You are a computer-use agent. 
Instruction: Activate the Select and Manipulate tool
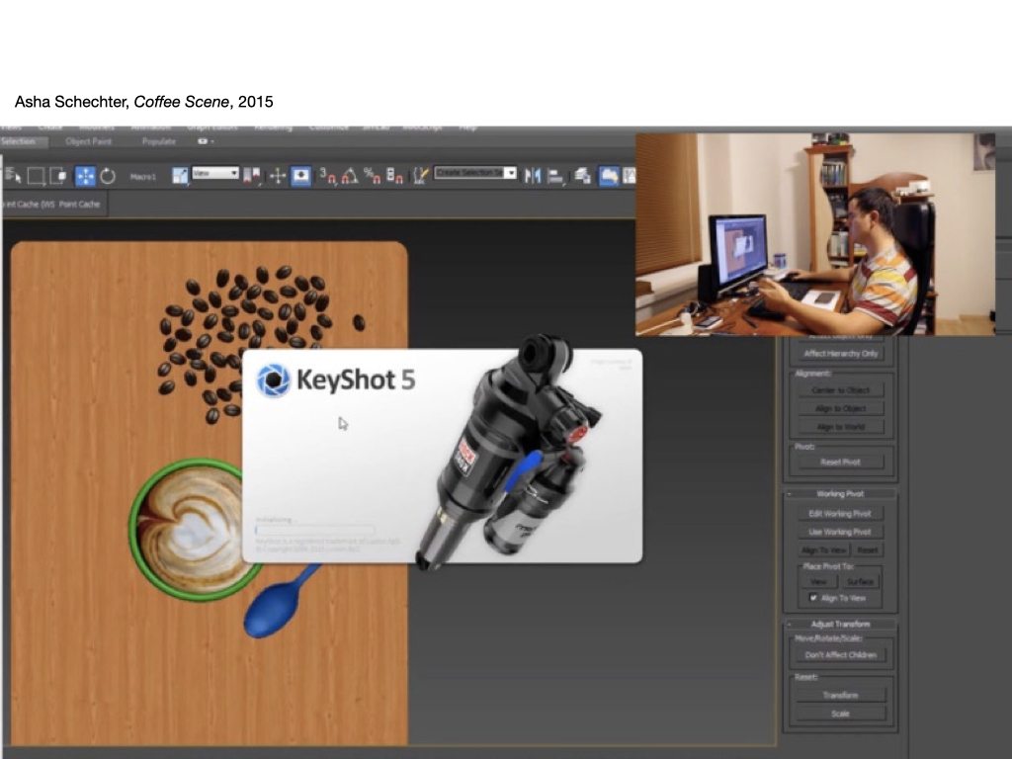point(278,176)
